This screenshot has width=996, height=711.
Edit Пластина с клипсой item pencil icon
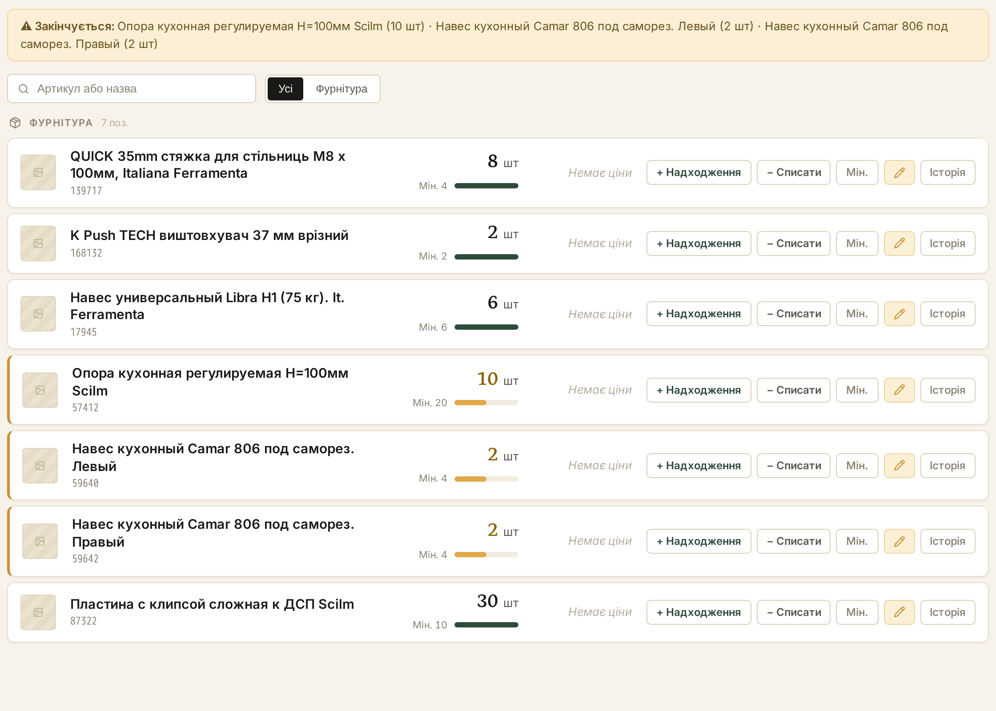coord(899,612)
